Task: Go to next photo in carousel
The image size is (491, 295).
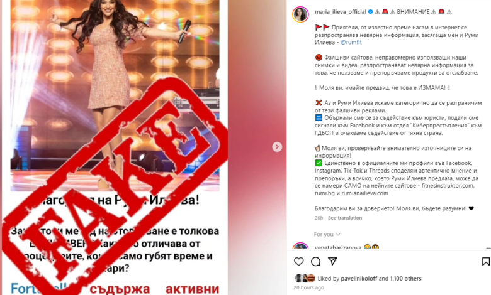Action: click(x=277, y=147)
